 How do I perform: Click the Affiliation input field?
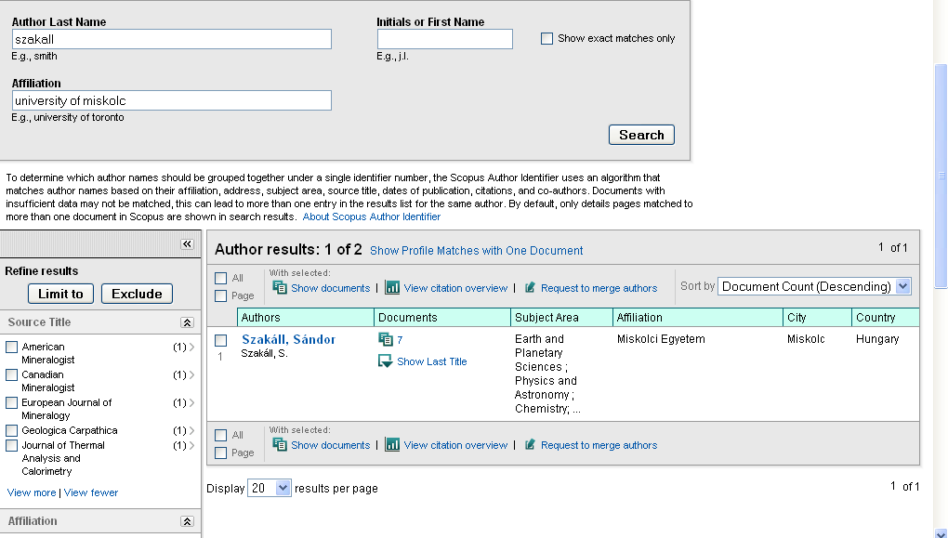[172, 100]
